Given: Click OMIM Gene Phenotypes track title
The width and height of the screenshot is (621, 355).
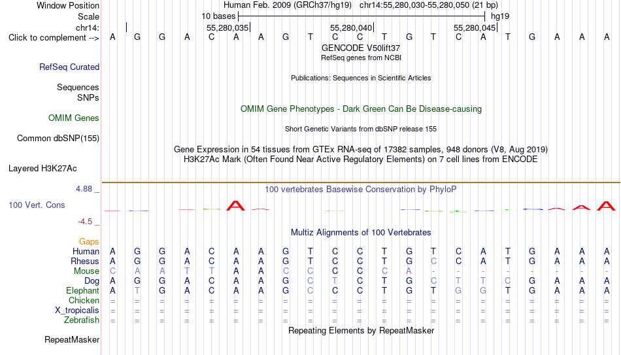Looking at the screenshot, I should 361,109.
